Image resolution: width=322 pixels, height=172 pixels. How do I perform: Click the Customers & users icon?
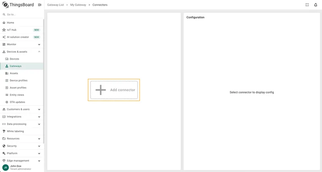4,109
